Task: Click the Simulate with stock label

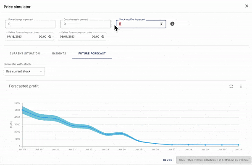Action: click(x=17, y=64)
